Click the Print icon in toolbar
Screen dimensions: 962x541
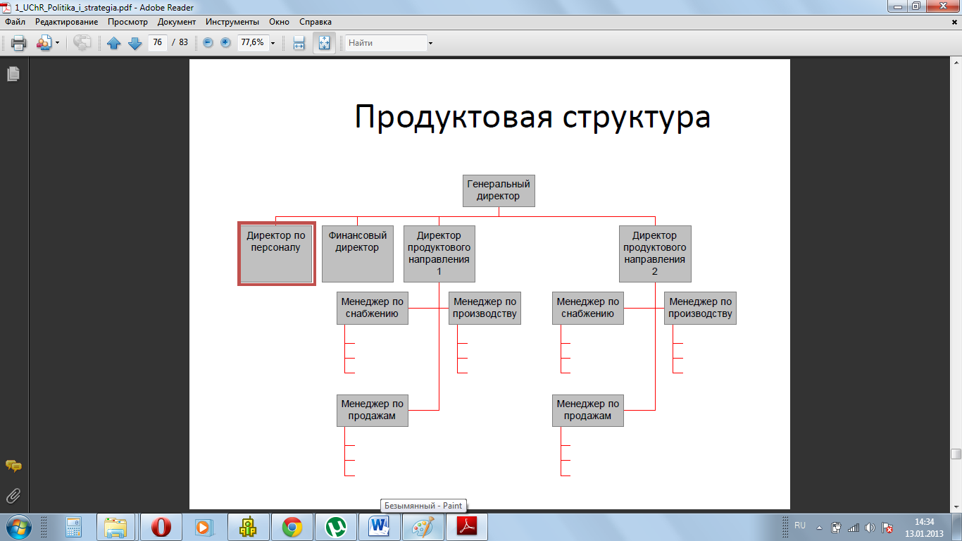[18, 43]
